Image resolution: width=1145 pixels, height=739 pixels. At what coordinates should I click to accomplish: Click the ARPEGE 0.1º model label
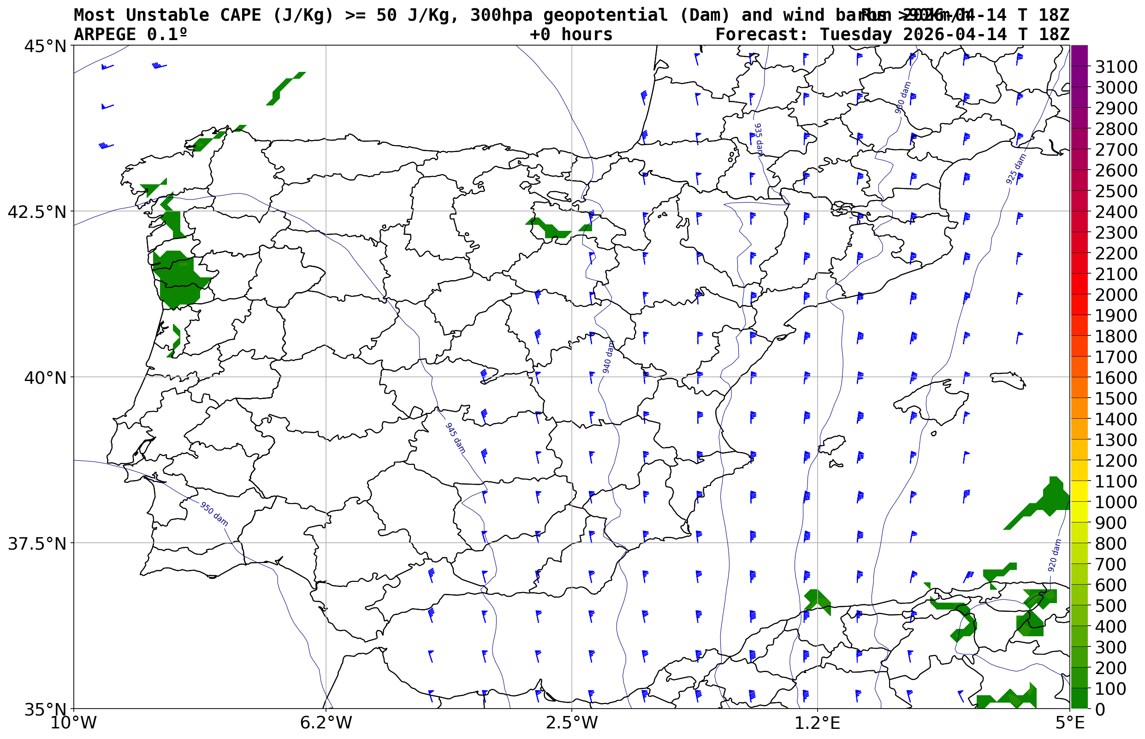(130, 35)
